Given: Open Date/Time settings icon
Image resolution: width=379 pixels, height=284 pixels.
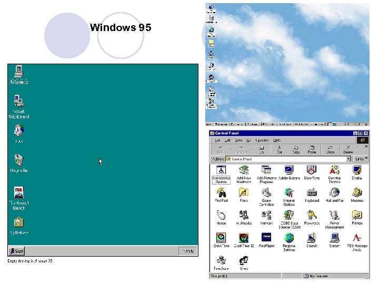Looking at the screenshot, I should pyautogui.click(x=312, y=172).
